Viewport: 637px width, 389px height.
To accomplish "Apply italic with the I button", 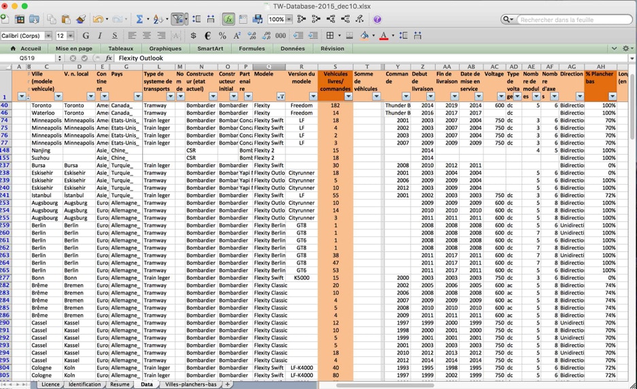I will coord(100,36).
